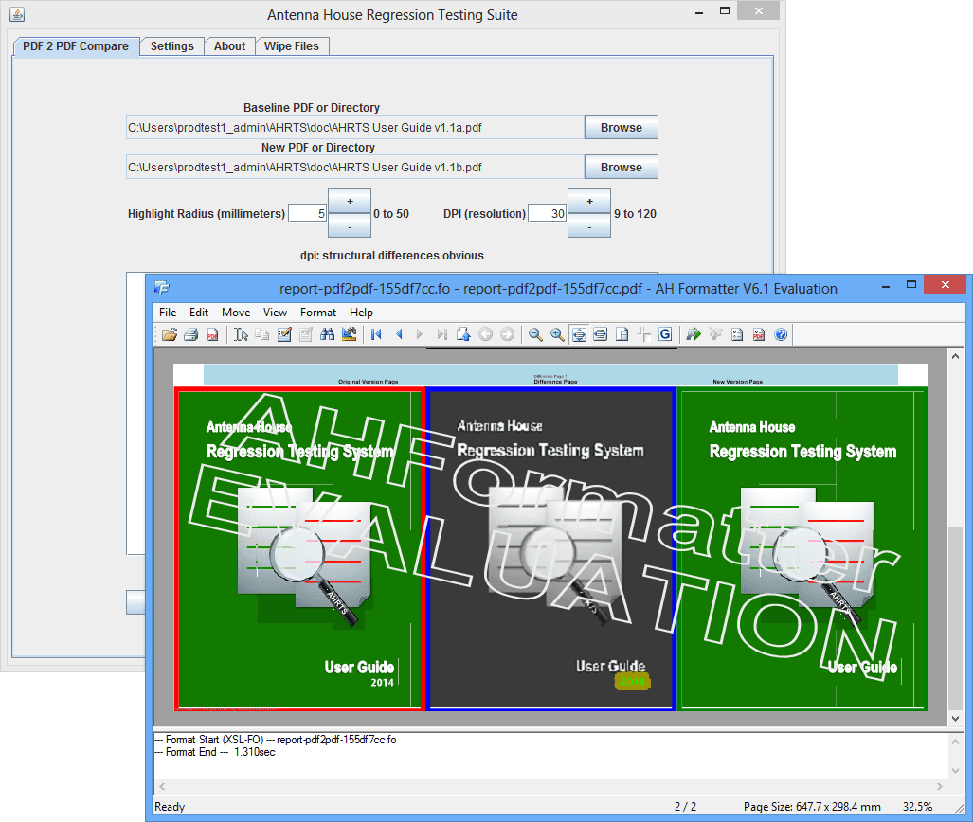Image resolution: width=973 pixels, height=822 pixels.
Task: Switch to the About tab
Action: [x=229, y=46]
